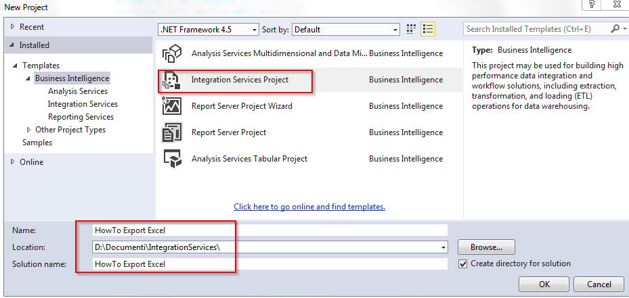The width and height of the screenshot is (629, 298).
Task: Click the Browse... button
Action: [486, 247]
